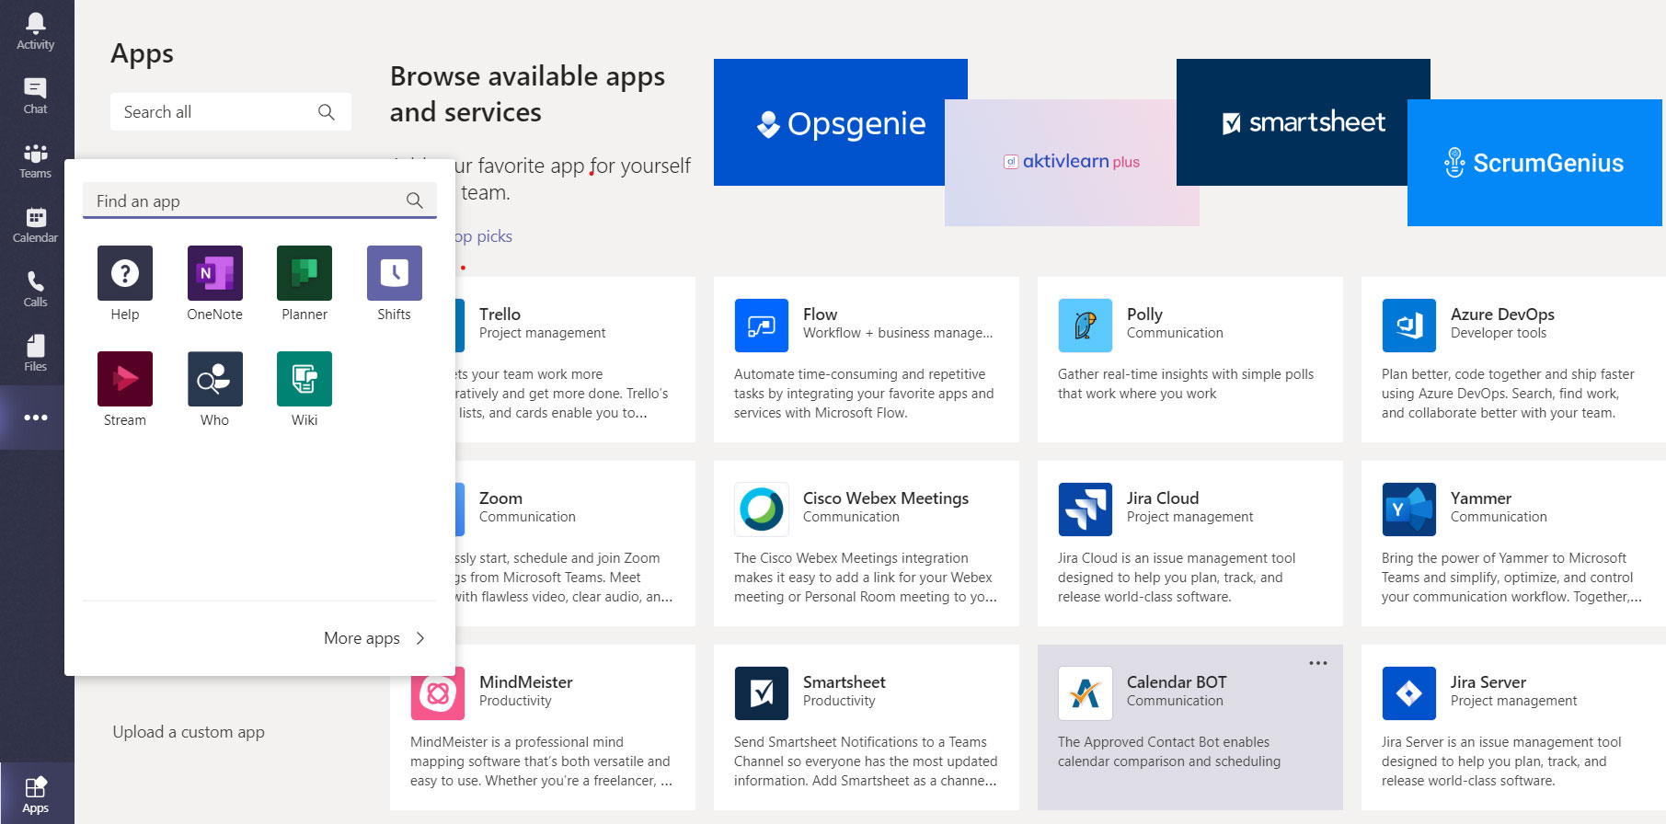
Task: Click More apps link in flyout
Action: pyautogui.click(x=362, y=638)
